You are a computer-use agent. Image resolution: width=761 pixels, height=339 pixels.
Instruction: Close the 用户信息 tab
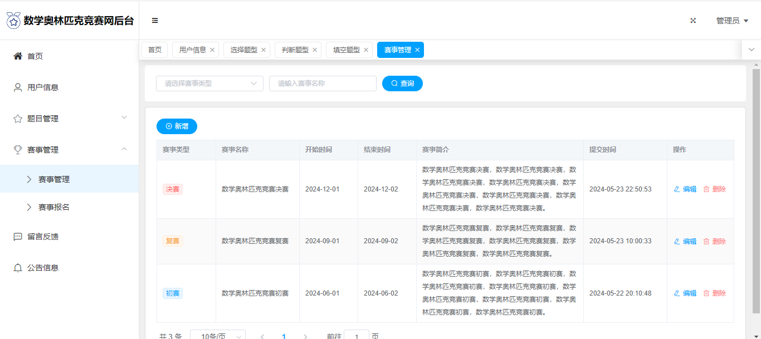[x=212, y=50]
